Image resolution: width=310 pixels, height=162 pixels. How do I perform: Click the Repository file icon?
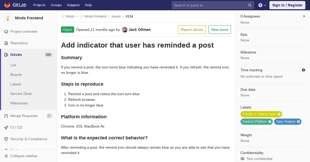pyautogui.click(x=6, y=43)
